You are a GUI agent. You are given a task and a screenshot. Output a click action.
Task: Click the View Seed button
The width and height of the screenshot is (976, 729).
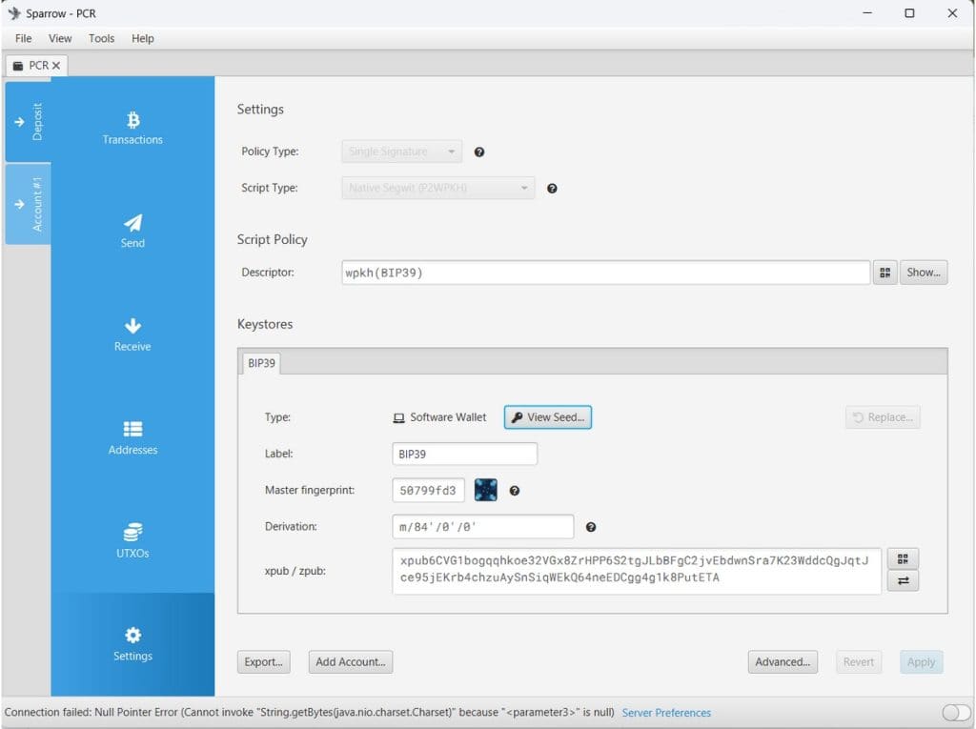pyautogui.click(x=547, y=416)
